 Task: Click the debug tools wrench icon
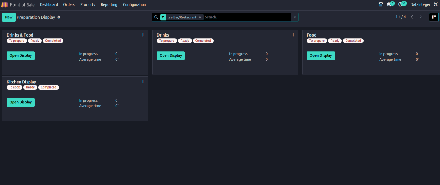coord(436,4)
